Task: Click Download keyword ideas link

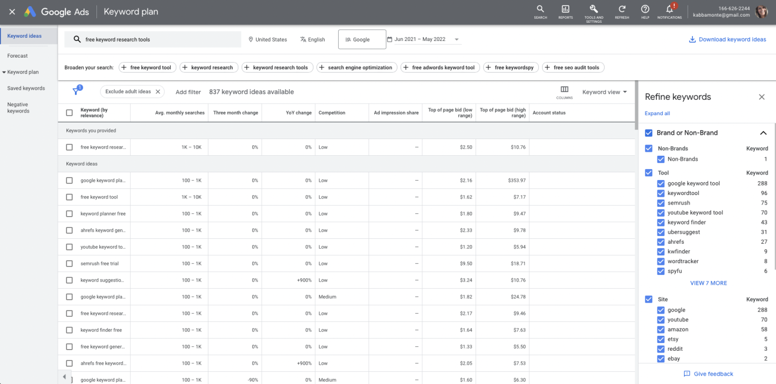Action: click(727, 39)
